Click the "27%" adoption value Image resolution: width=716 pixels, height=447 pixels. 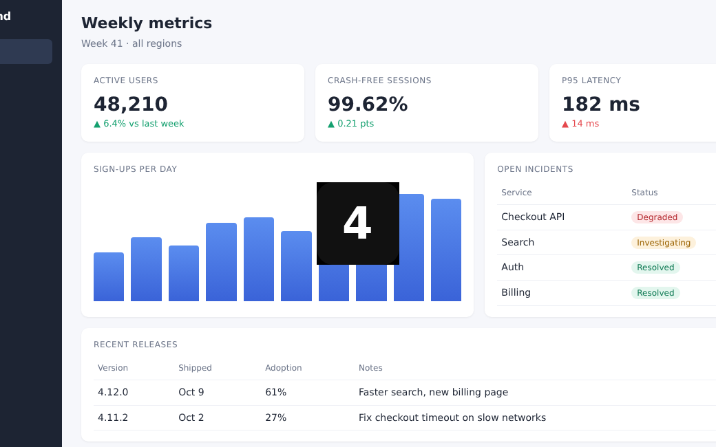[x=276, y=418]
